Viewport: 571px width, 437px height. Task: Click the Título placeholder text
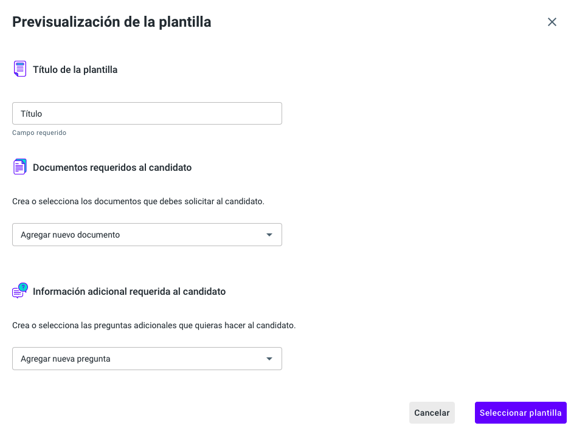(x=31, y=114)
